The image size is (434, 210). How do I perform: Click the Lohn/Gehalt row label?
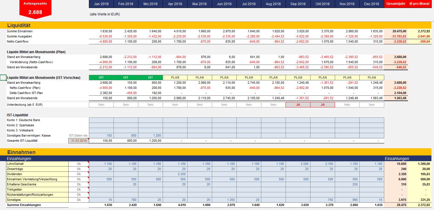tap(37, 164)
